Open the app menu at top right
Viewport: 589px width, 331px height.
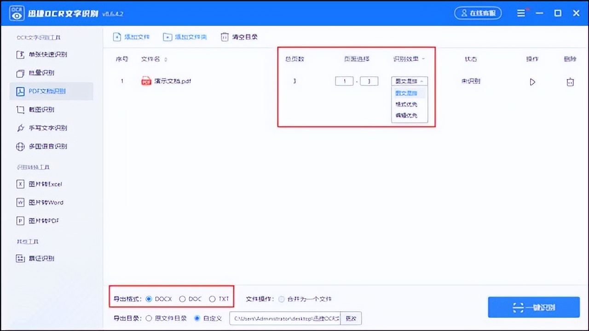tap(521, 13)
